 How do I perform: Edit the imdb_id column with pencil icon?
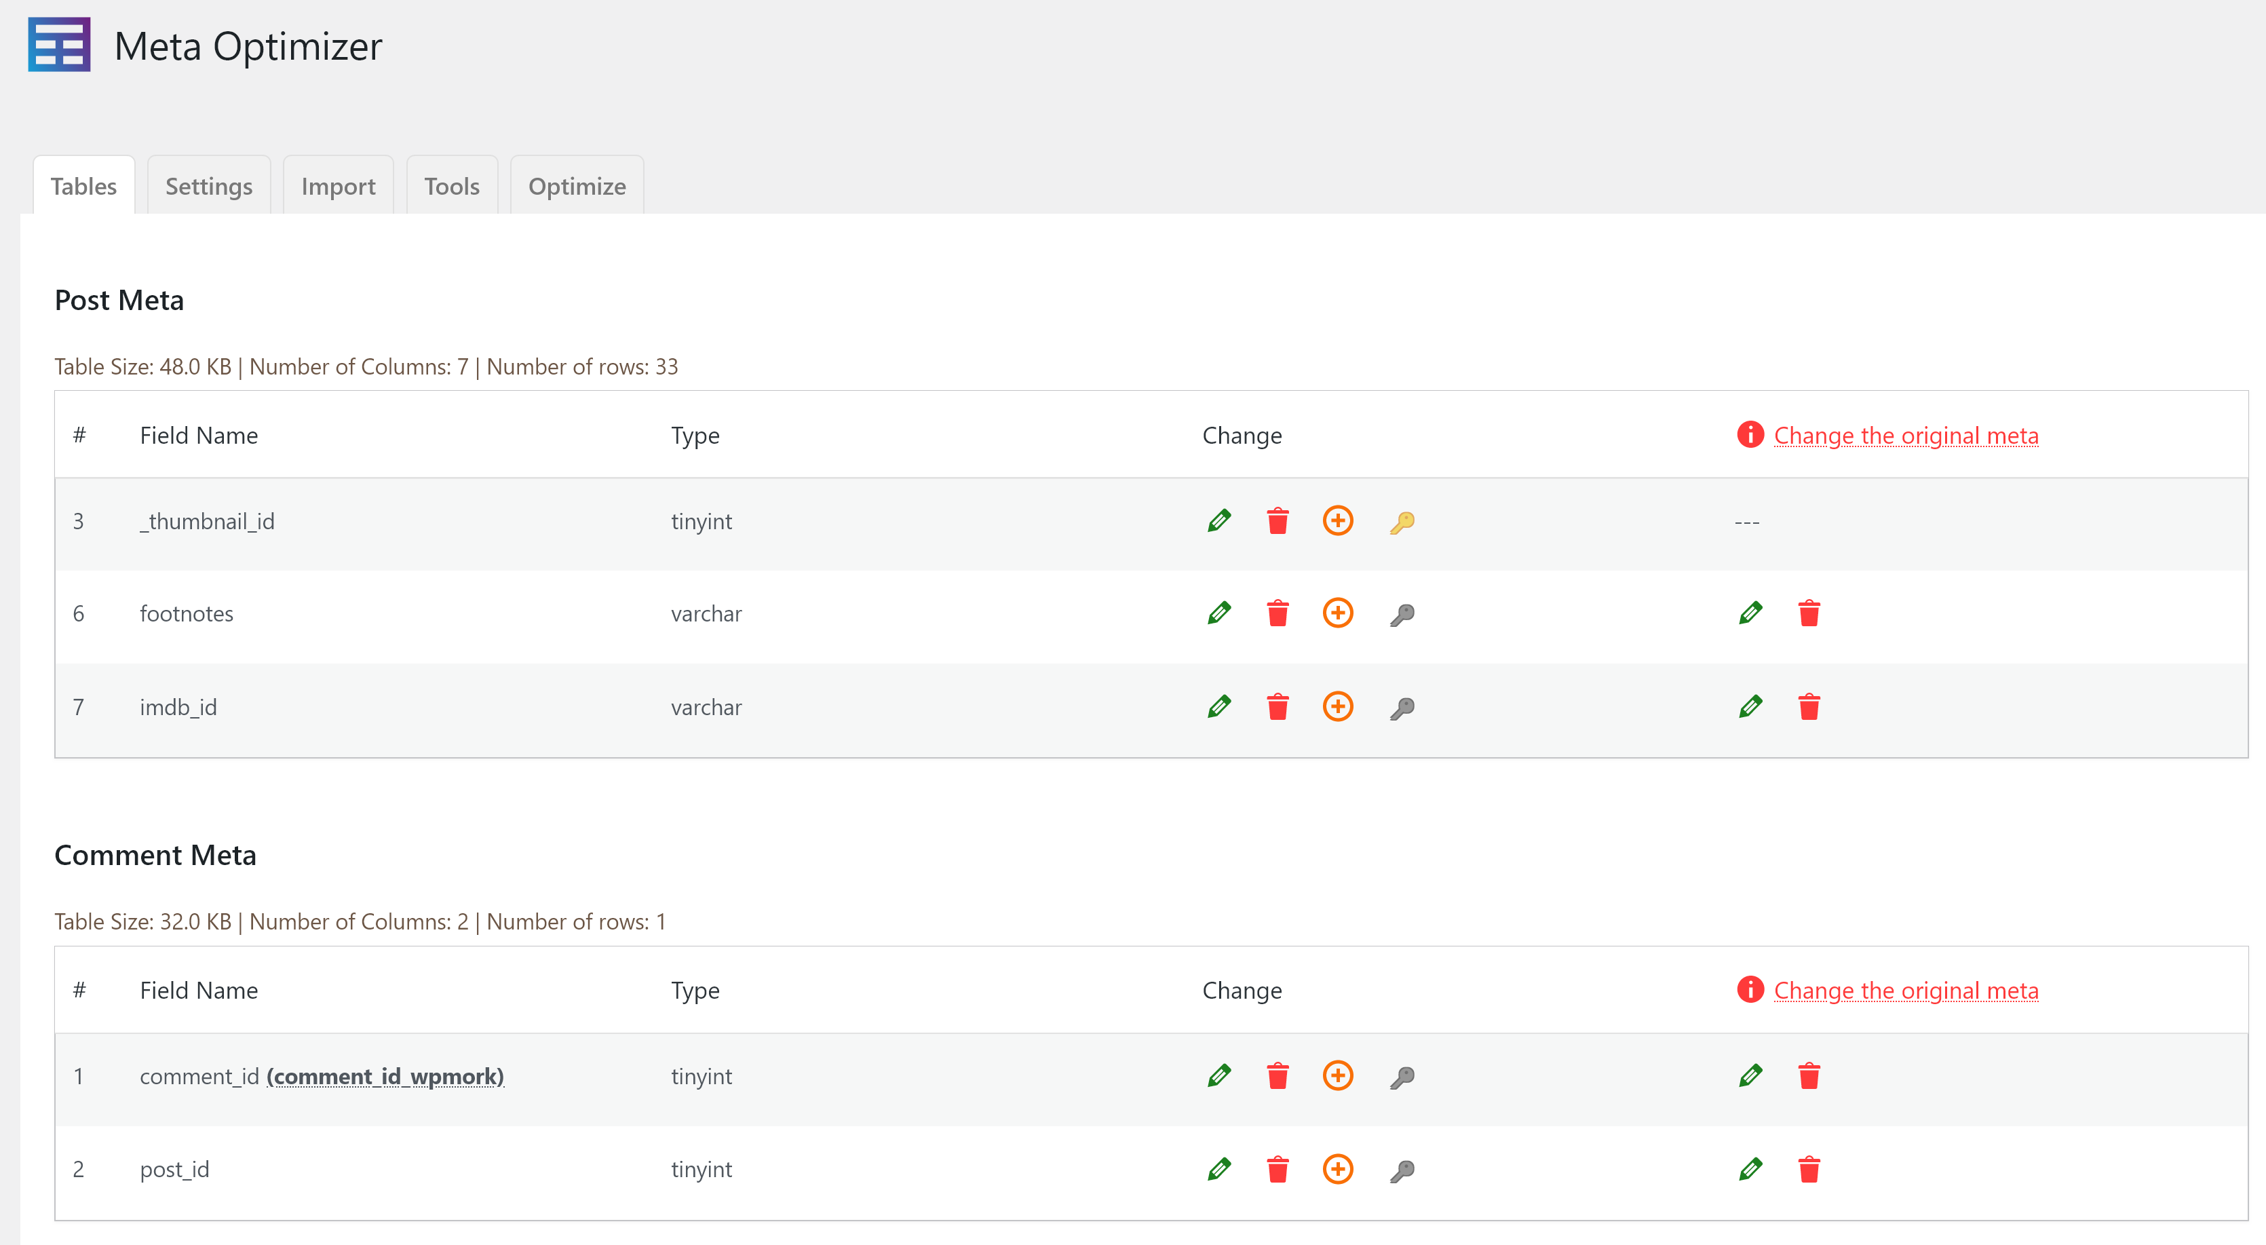(x=1219, y=706)
